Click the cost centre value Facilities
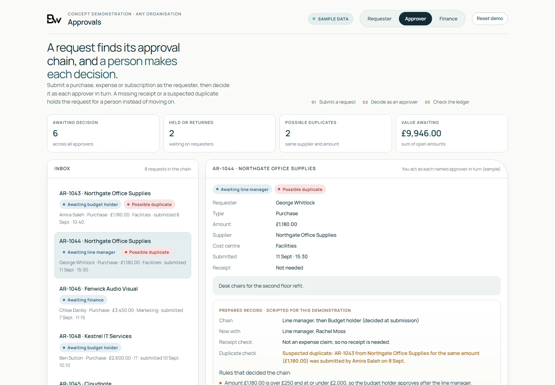 tap(286, 246)
